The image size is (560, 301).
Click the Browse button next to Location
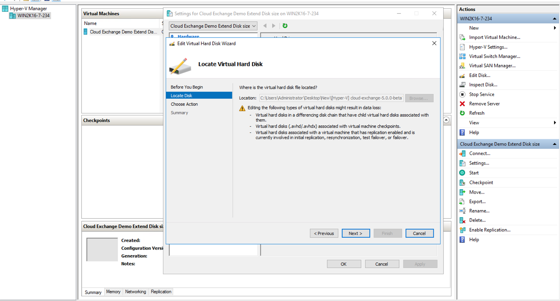tap(419, 98)
